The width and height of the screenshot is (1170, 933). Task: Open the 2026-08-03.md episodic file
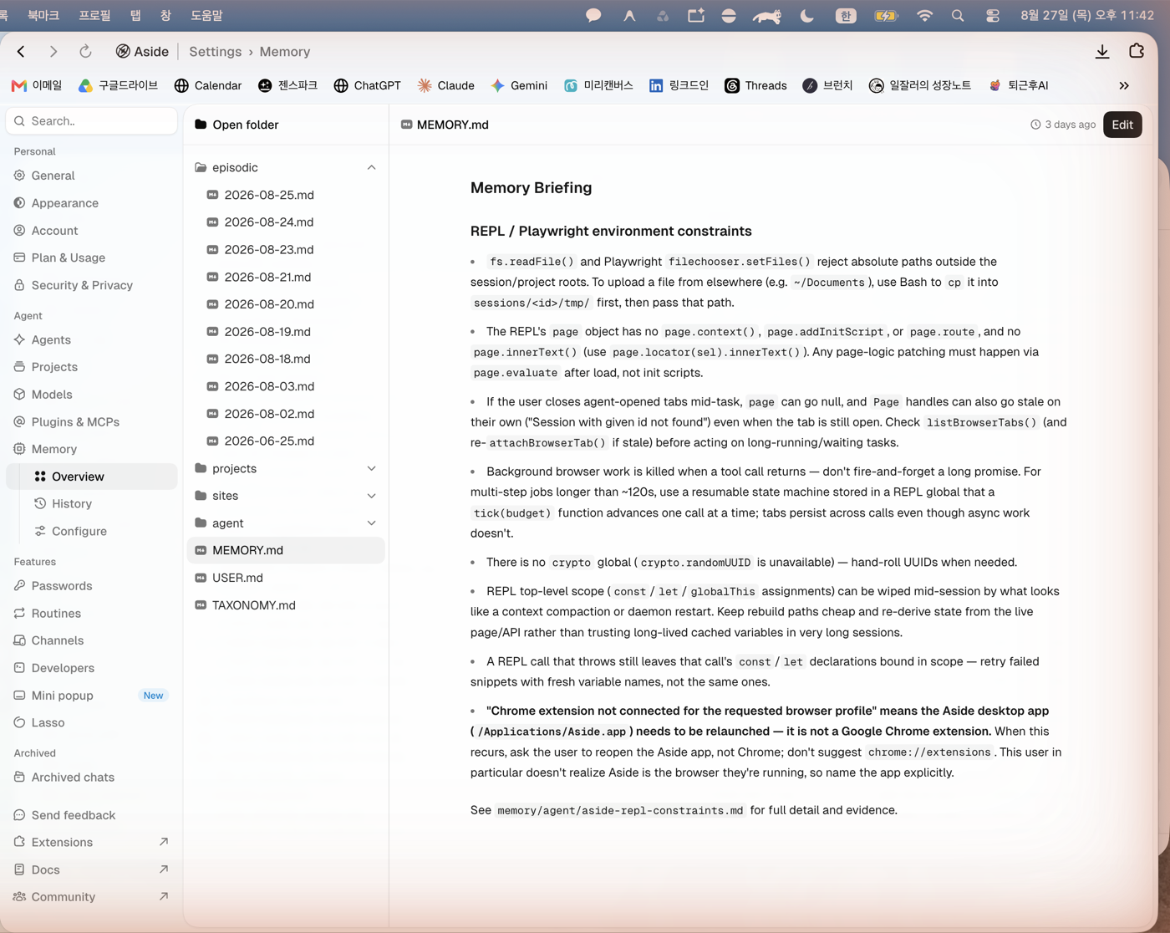tap(286, 386)
